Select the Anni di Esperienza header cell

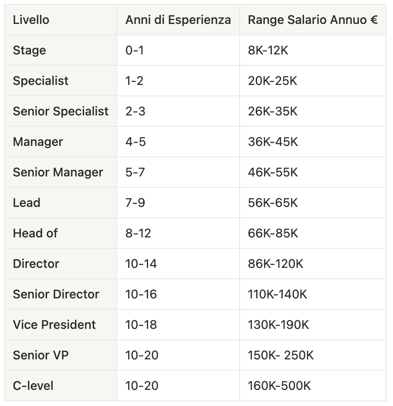[178, 20]
